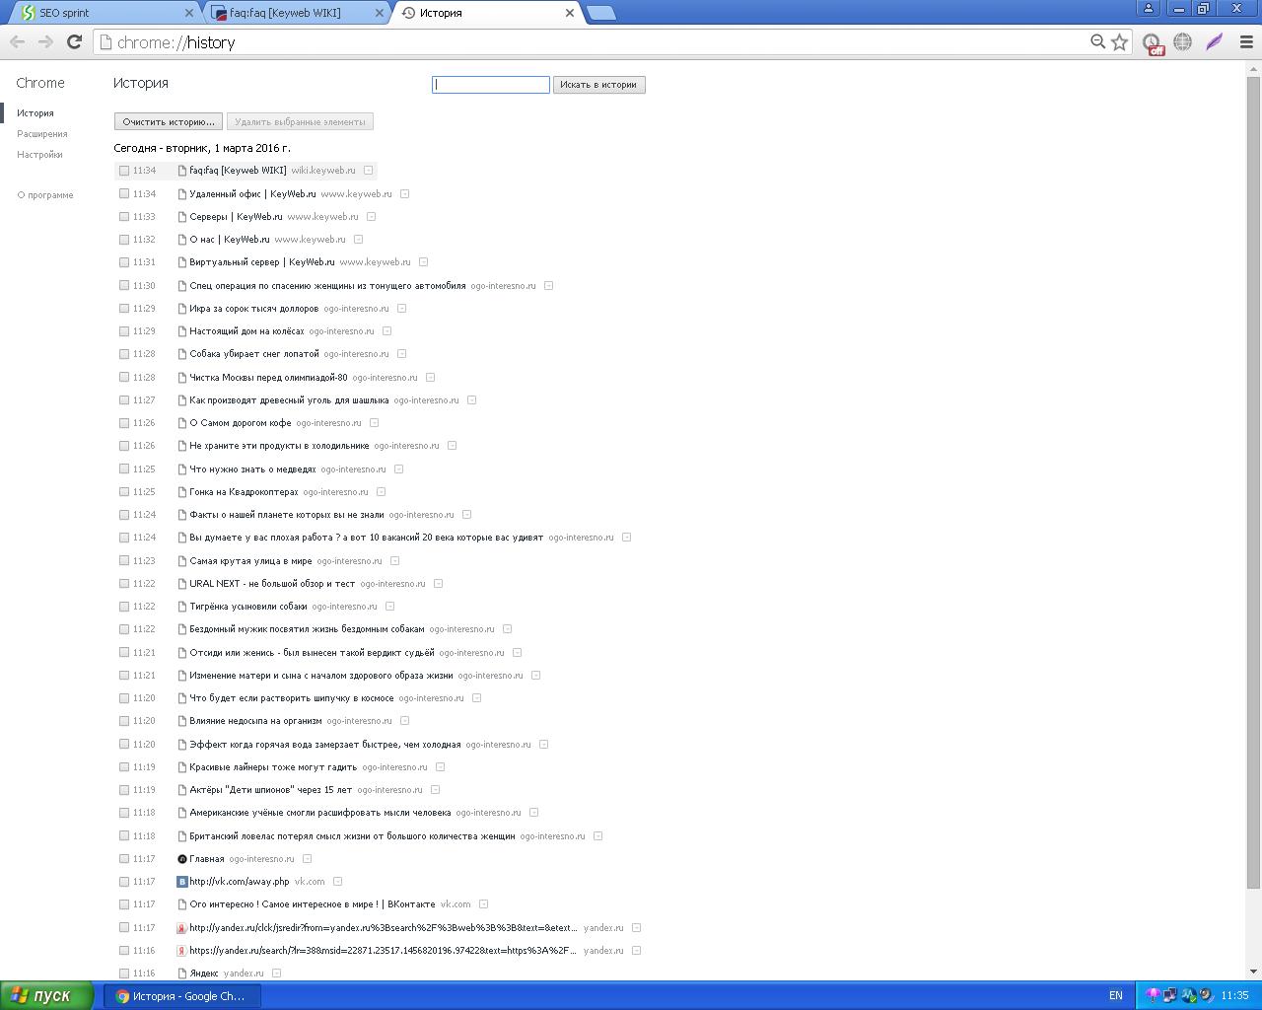This screenshot has height=1010, width=1262.
Task: Click 'Искать в истории' button
Action: [598, 85]
